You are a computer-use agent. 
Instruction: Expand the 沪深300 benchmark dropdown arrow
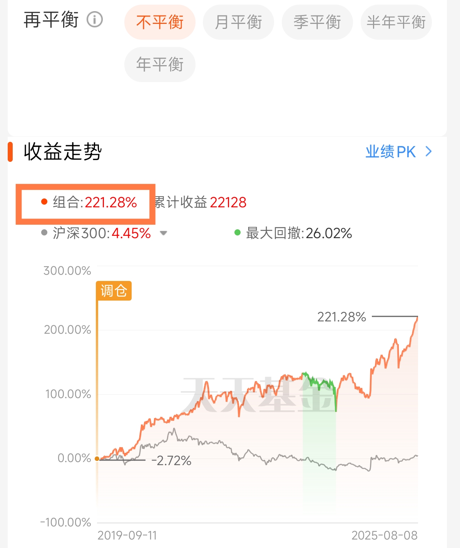click(163, 233)
